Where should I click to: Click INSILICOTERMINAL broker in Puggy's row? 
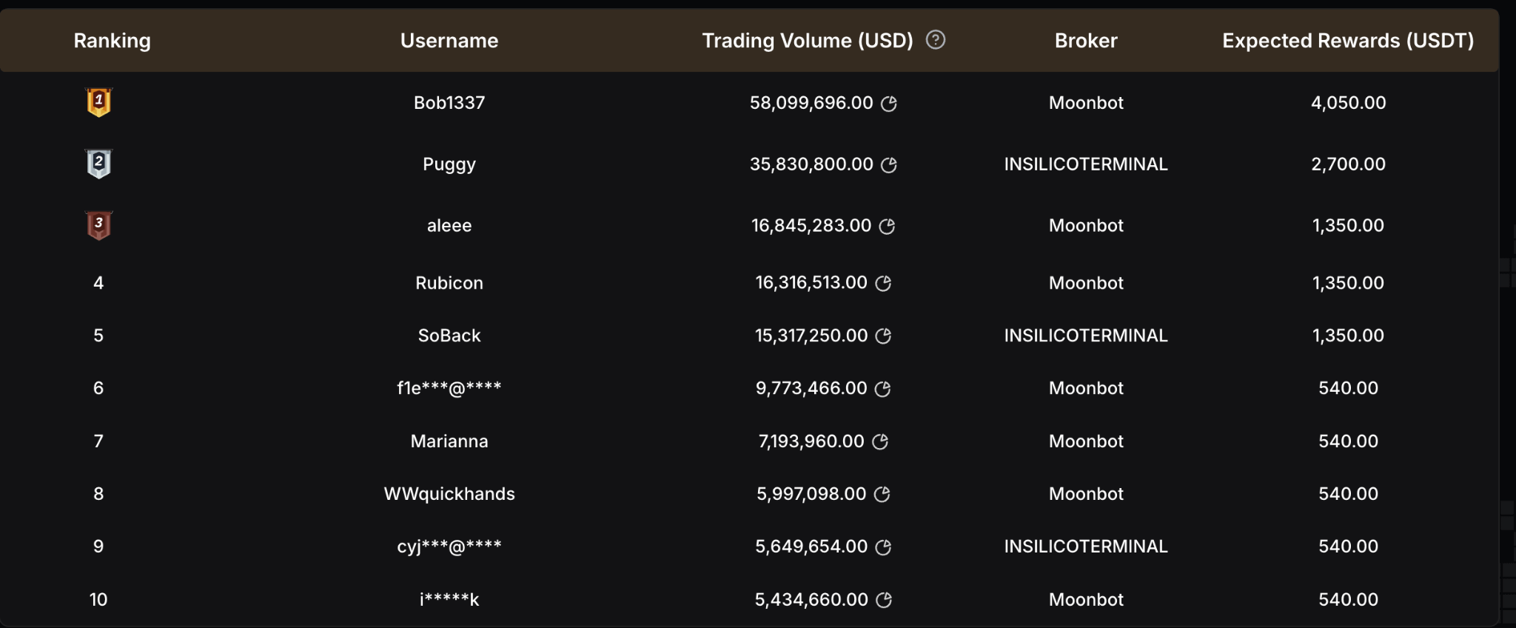point(1086,164)
